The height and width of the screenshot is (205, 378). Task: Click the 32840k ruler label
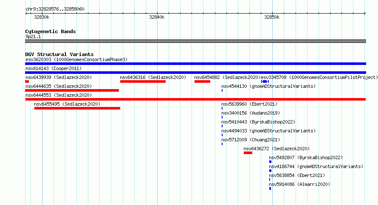(x=157, y=17)
